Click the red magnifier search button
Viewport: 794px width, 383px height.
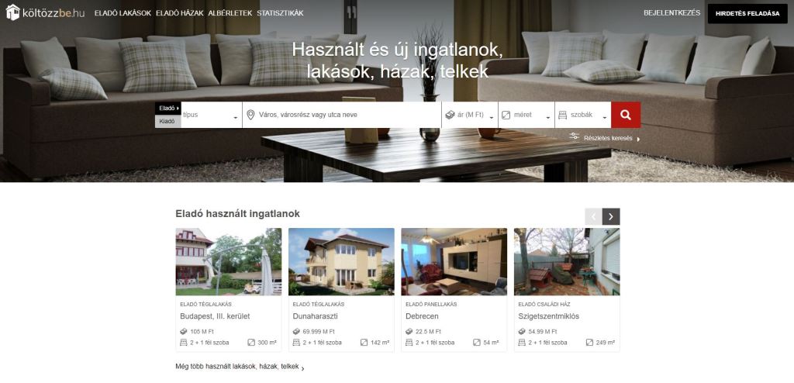[626, 115]
